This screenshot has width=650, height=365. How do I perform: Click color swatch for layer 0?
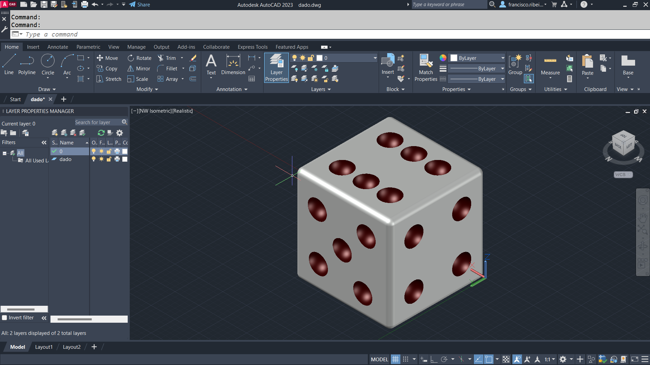click(125, 151)
